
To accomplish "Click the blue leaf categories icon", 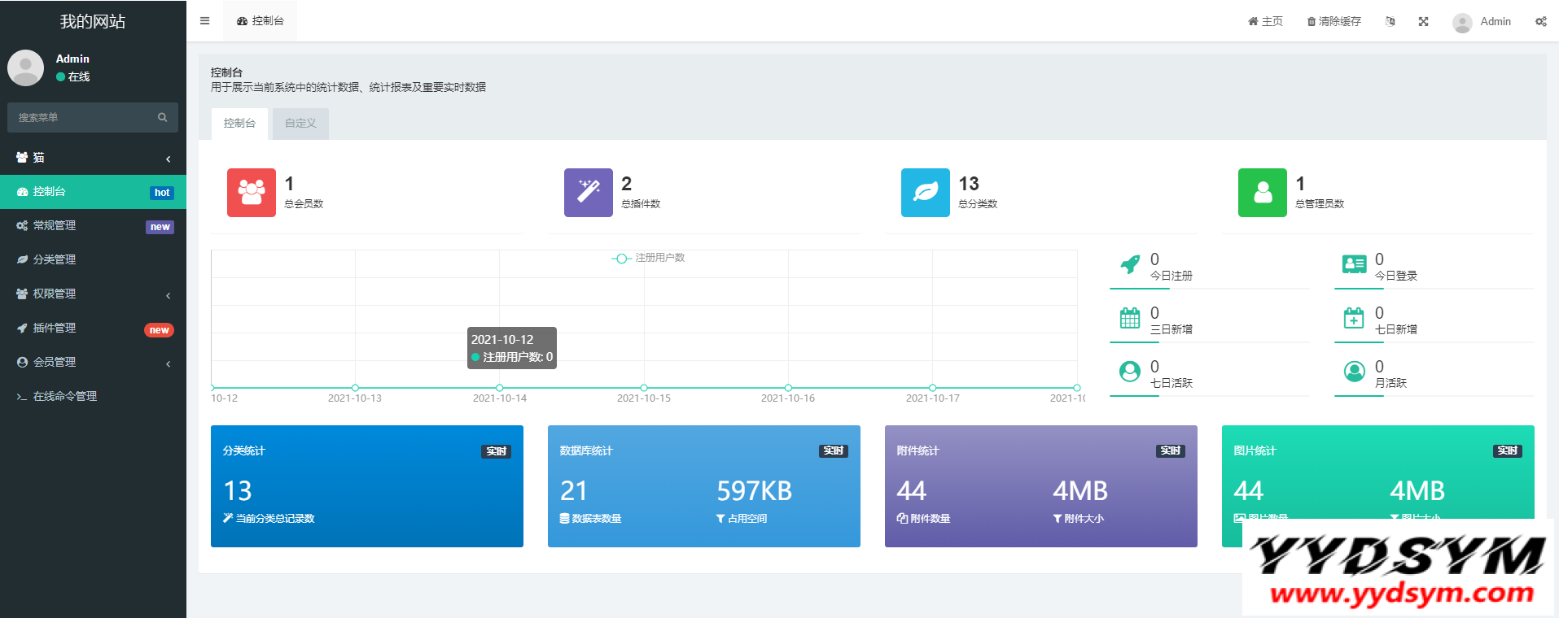I will pyautogui.click(x=925, y=193).
